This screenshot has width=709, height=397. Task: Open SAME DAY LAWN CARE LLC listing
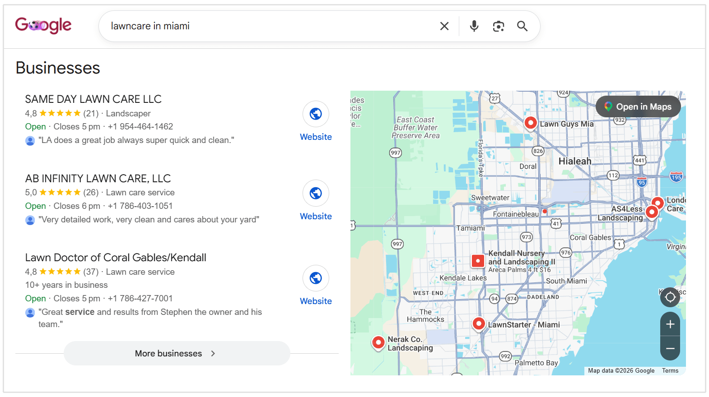pos(93,99)
